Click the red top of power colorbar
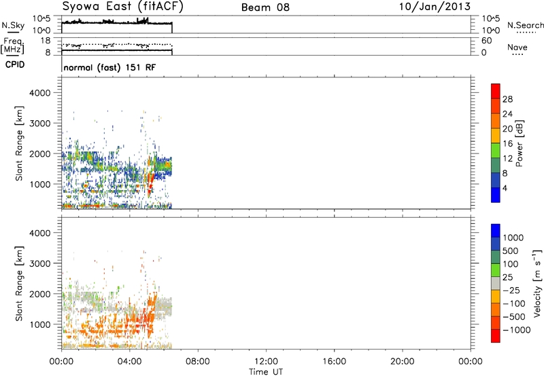Viewport: 544px width, 376px height. [496, 91]
